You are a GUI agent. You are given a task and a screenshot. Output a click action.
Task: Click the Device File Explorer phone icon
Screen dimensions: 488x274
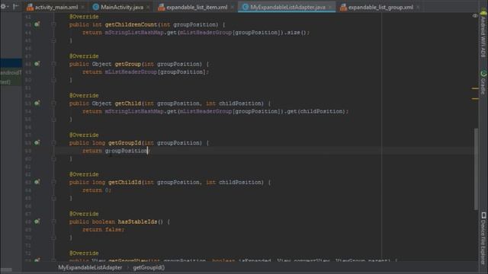pyautogui.click(x=483, y=215)
